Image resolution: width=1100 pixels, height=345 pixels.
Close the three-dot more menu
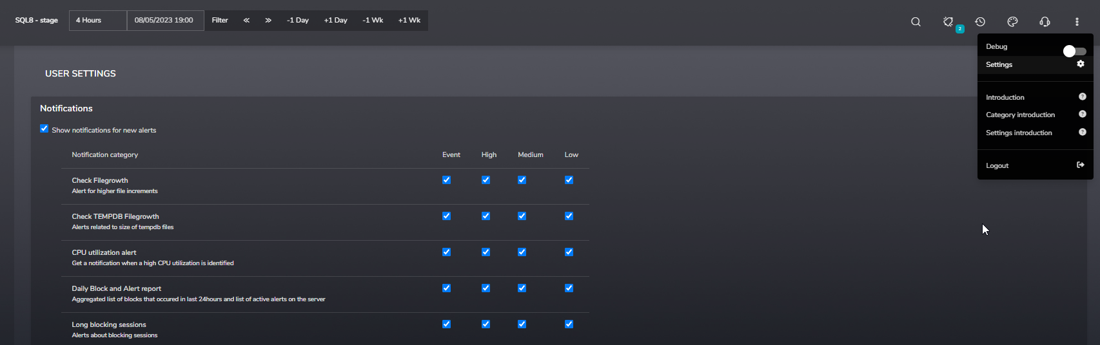pyautogui.click(x=1077, y=22)
